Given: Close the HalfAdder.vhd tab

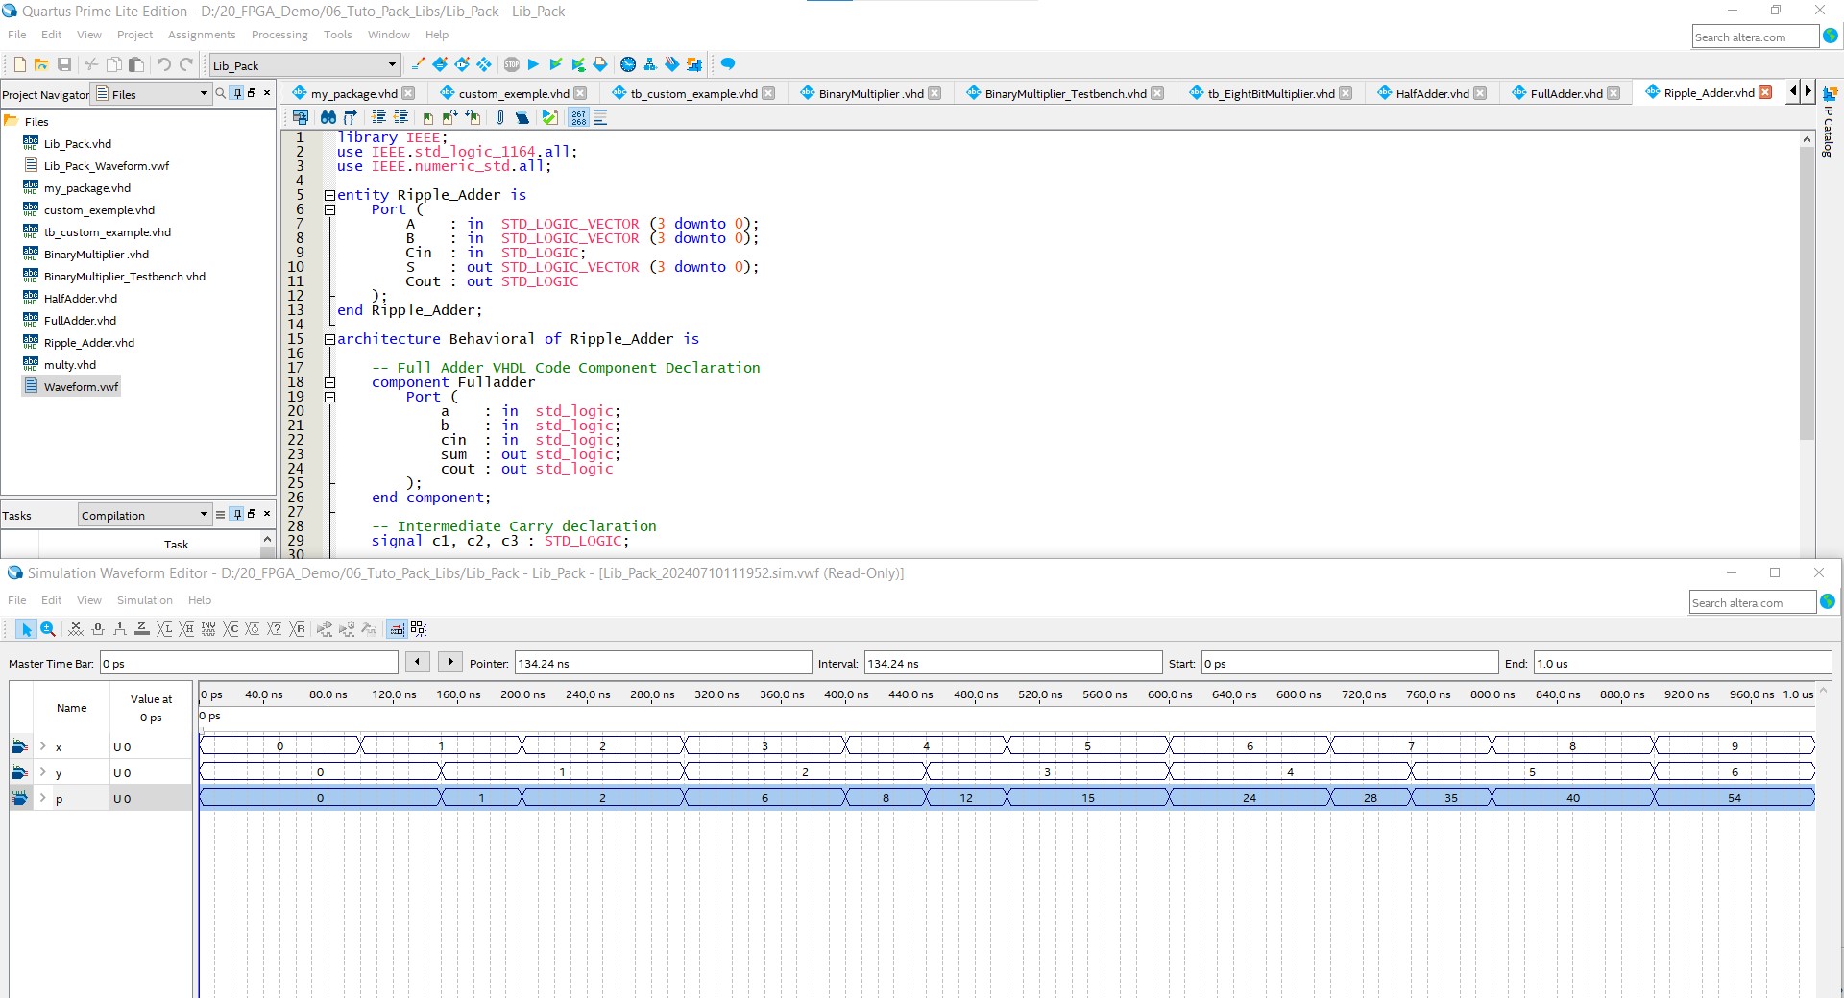Looking at the screenshot, I should pyautogui.click(x=1480, y=93).
